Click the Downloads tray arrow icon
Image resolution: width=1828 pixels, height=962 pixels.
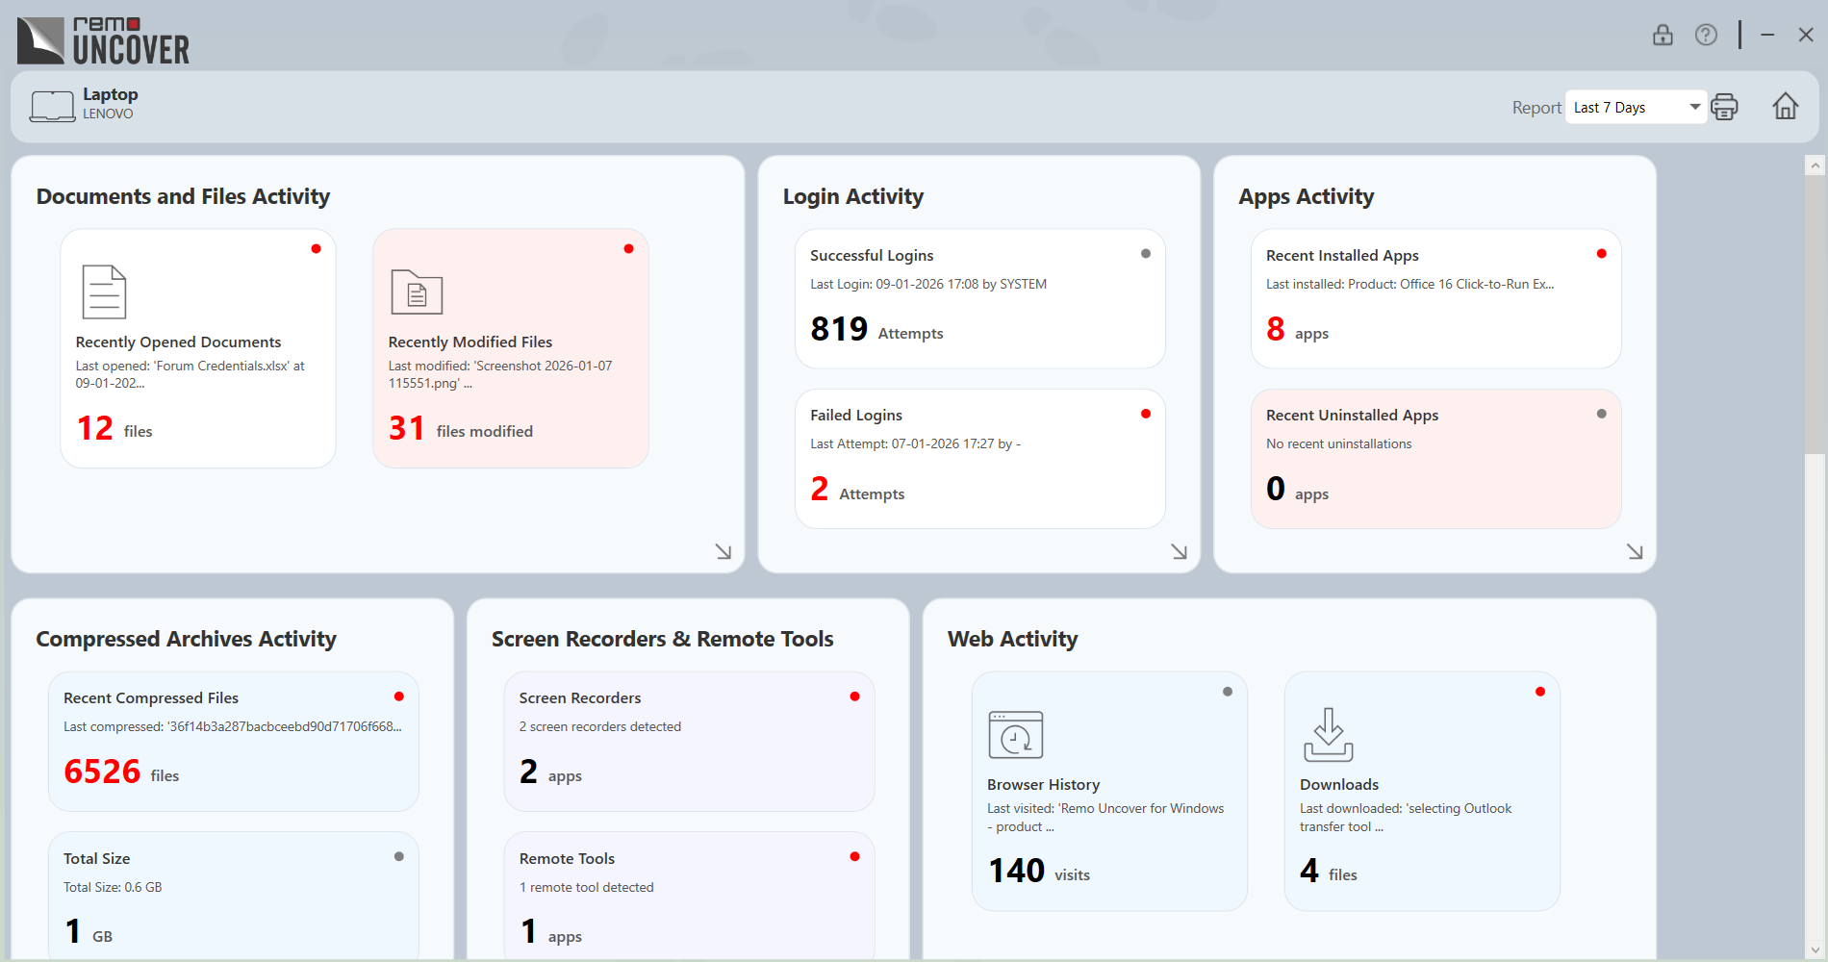click(1329, 735)
